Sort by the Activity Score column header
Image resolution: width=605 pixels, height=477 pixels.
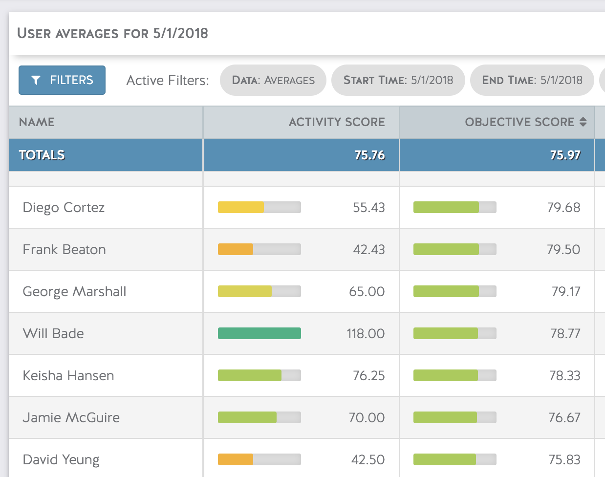(x=302, y=122)
